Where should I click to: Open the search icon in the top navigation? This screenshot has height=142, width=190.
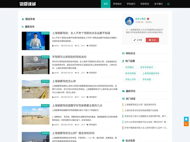point(168,4)
